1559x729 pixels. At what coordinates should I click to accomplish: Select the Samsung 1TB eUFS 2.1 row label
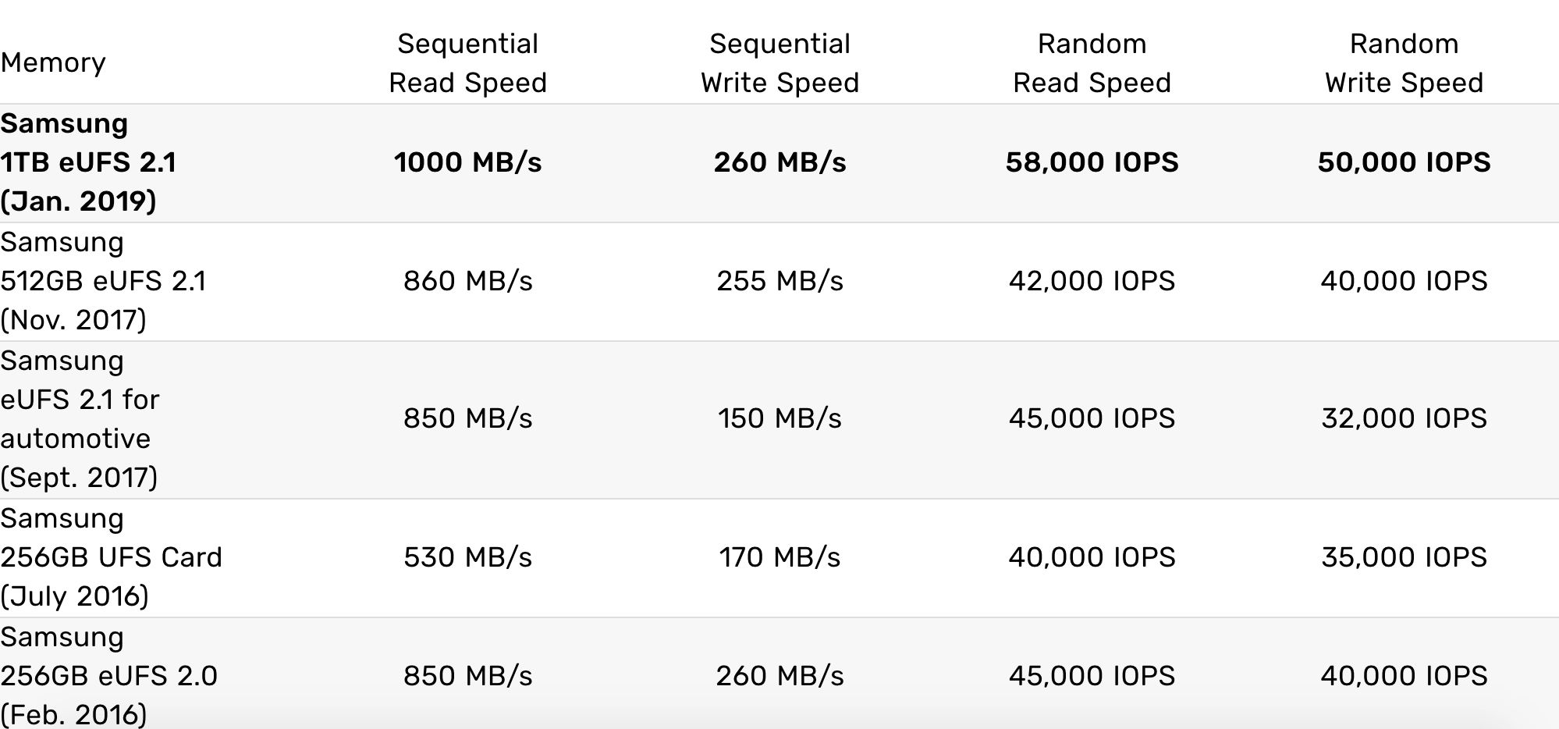(88, 162)
